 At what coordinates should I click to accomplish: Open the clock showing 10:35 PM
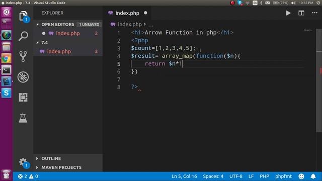[x=306, y=3]
